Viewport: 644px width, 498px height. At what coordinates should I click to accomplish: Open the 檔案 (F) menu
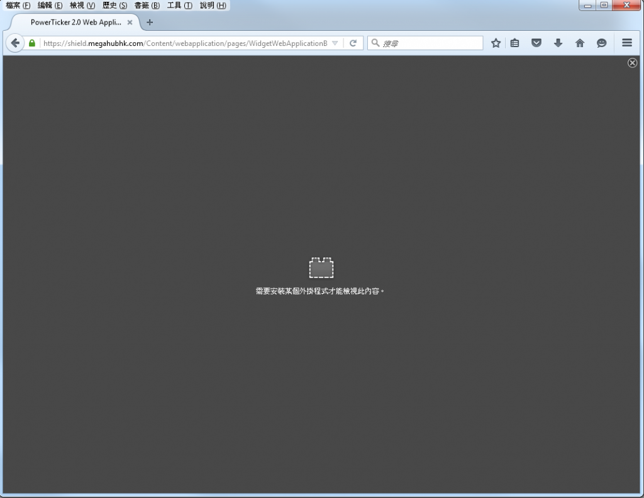click(x=18, y=5)
